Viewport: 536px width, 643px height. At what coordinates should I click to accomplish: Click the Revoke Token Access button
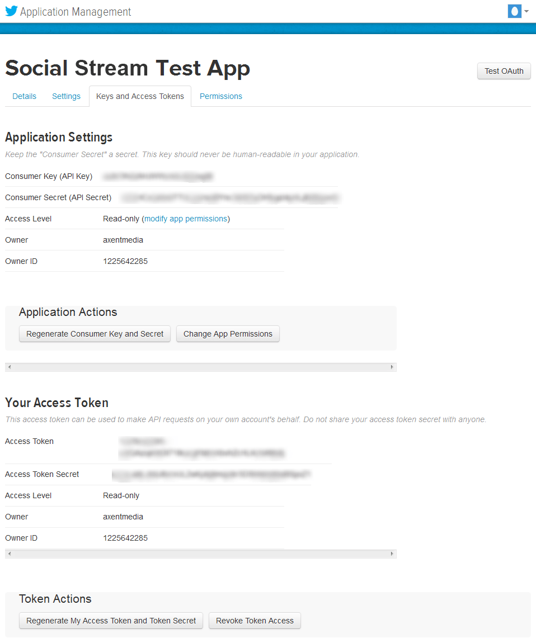(x=255, y=621)
